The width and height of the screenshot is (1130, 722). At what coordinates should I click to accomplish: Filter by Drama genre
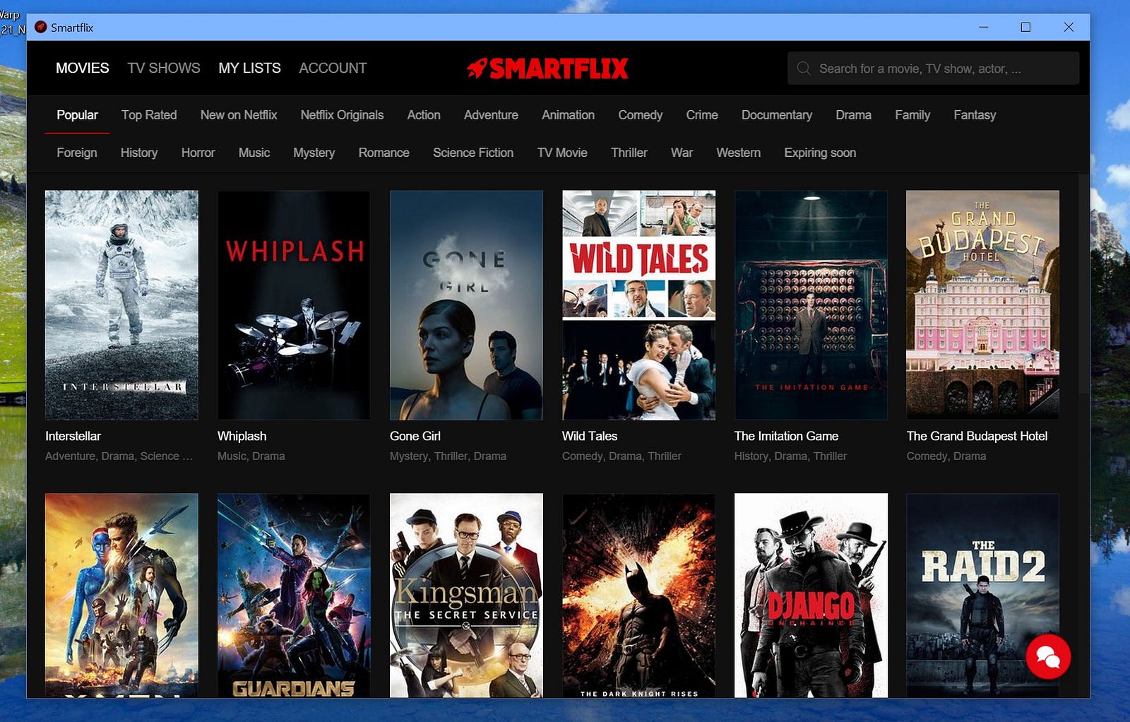[x=853, y=115]
